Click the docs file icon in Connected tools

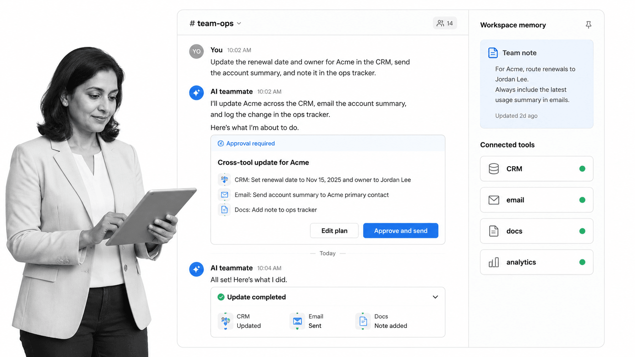coord(494,231)
